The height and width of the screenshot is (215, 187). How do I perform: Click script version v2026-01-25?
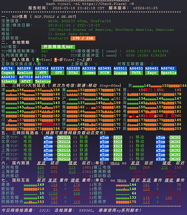145,8
